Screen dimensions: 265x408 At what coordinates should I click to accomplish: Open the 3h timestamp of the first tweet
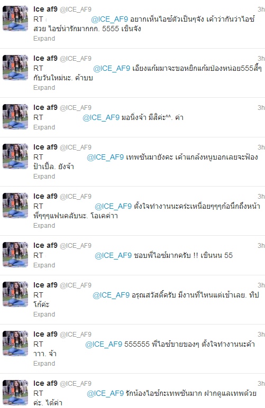[261, 10]
